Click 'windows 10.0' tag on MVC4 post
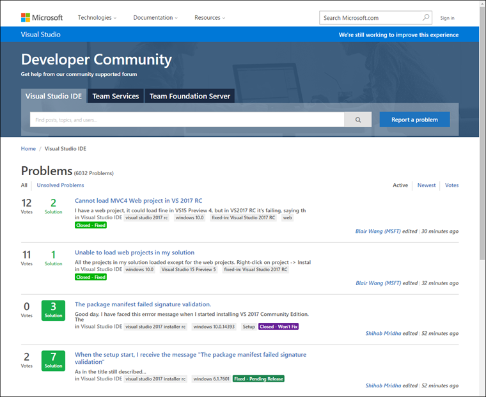486x397 pixels. [190, 217]
